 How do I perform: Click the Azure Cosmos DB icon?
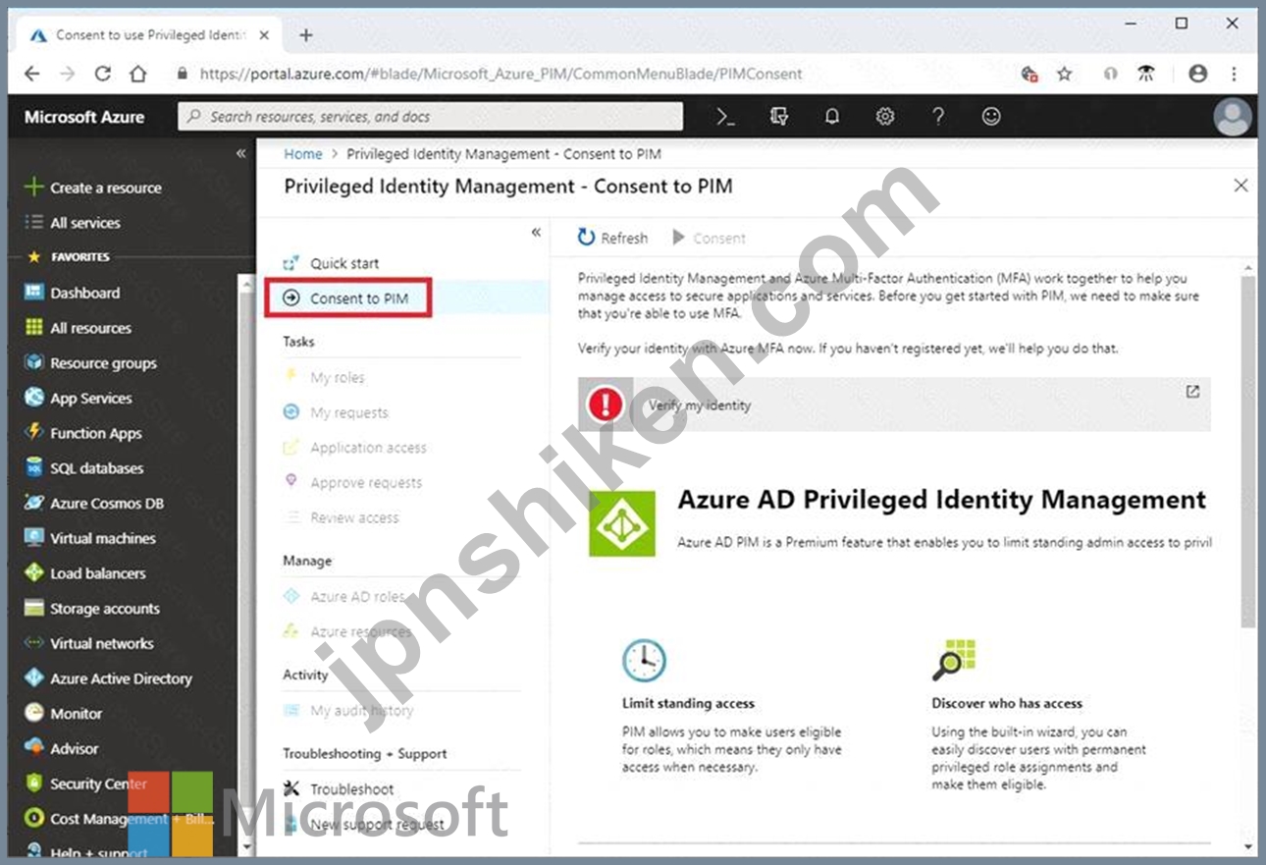[x=34, y=503]
